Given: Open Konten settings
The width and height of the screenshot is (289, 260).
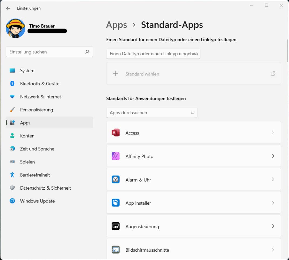Looking at the screenshot, I should point(49,136).
